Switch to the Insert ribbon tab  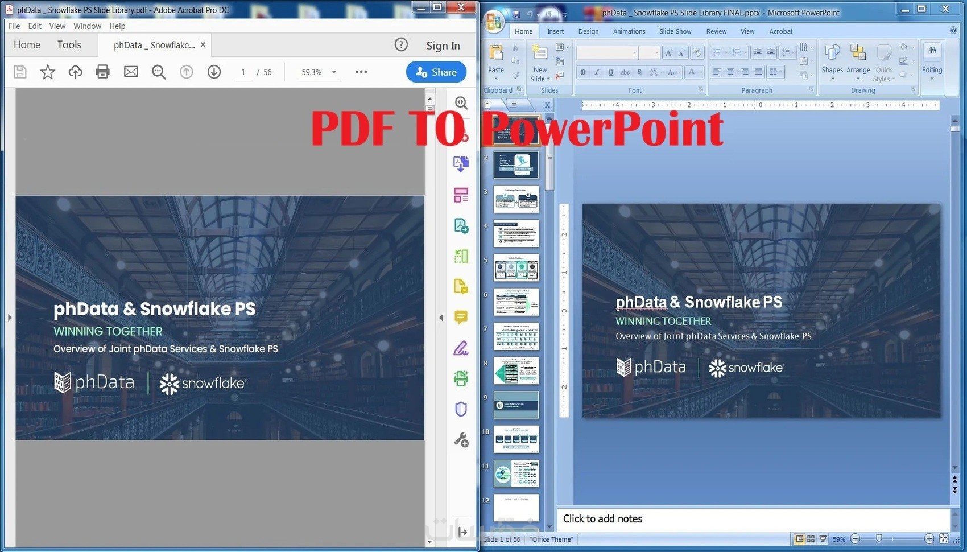click(x=555, y=31)
